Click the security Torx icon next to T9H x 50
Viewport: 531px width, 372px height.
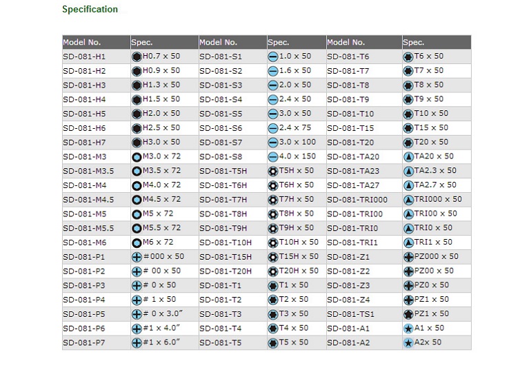tap(273, 228)
